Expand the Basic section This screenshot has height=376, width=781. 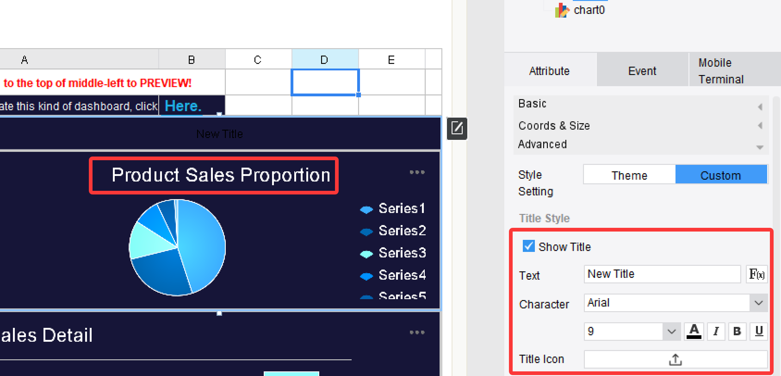641,104
